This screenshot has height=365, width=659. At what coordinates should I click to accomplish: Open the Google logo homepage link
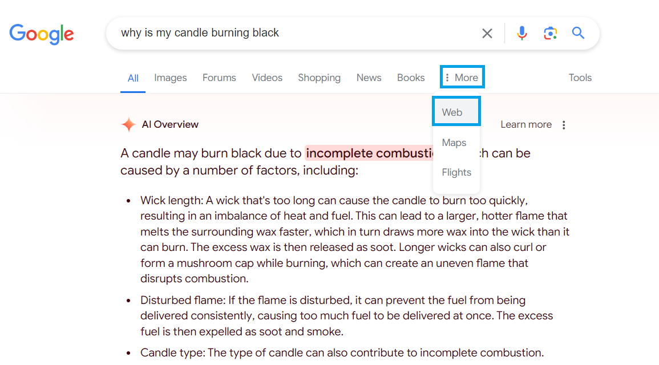pos(42,34)
